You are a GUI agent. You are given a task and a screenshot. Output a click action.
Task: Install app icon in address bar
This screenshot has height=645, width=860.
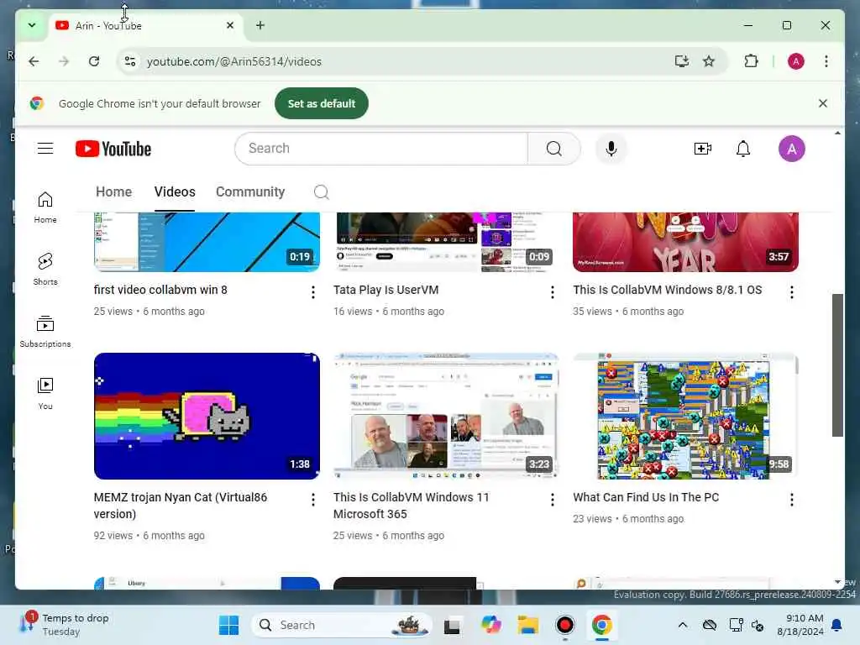pos(682,60)
